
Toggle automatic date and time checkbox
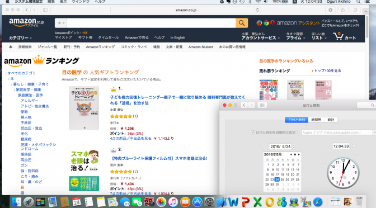tap(252, 133)
